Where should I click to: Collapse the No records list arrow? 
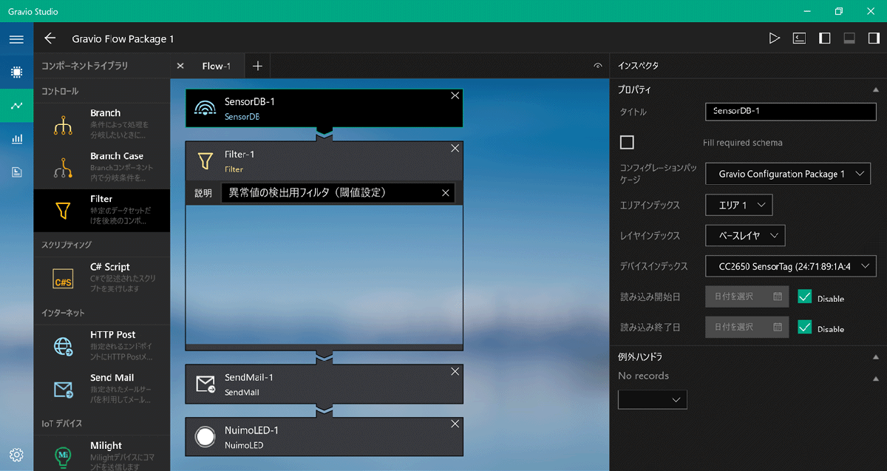click(x=876, y=379)
